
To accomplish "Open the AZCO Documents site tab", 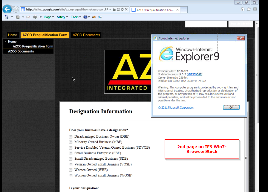I will tap(86, 35).
